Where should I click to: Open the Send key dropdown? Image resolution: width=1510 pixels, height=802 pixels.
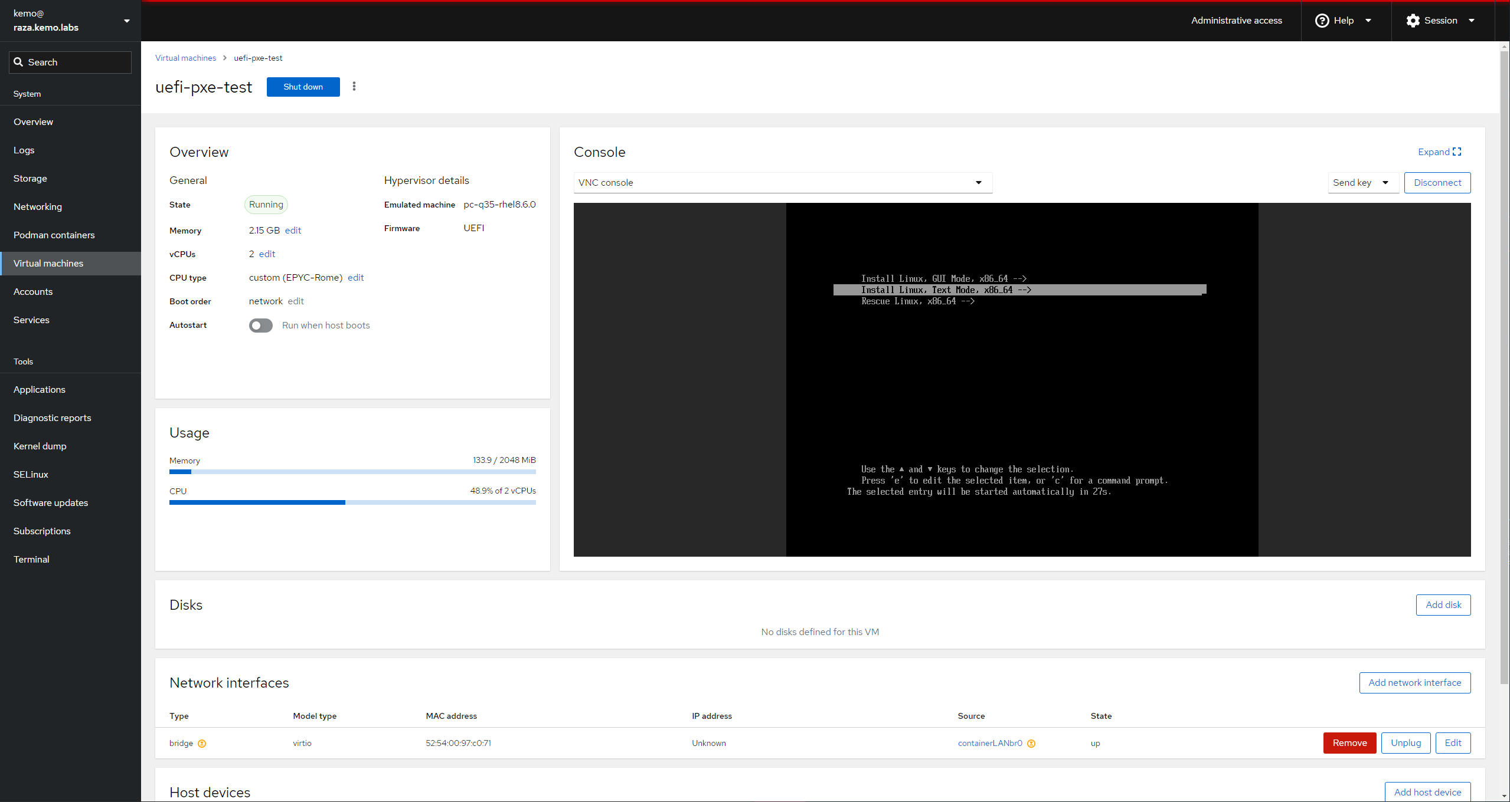click(1362, 183)
